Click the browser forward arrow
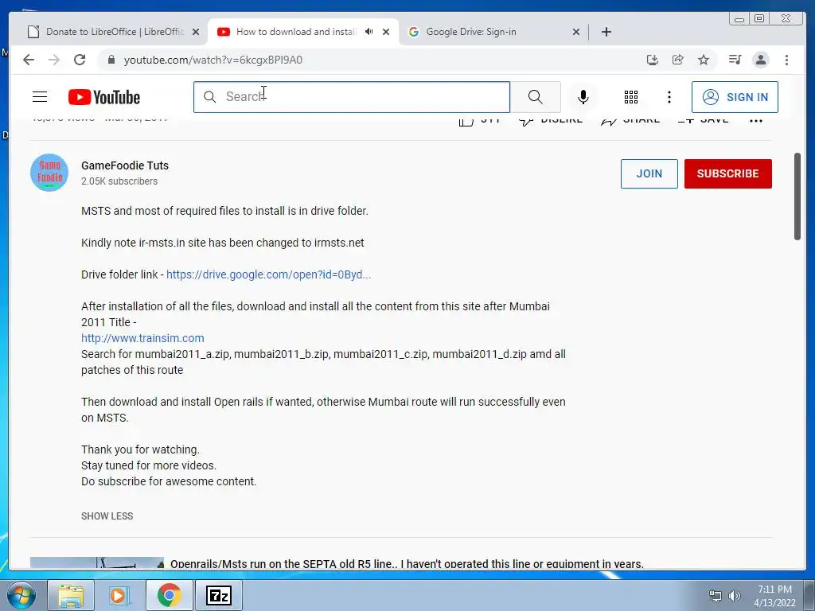This screenshot has height=611, width=815. point(54,60)
